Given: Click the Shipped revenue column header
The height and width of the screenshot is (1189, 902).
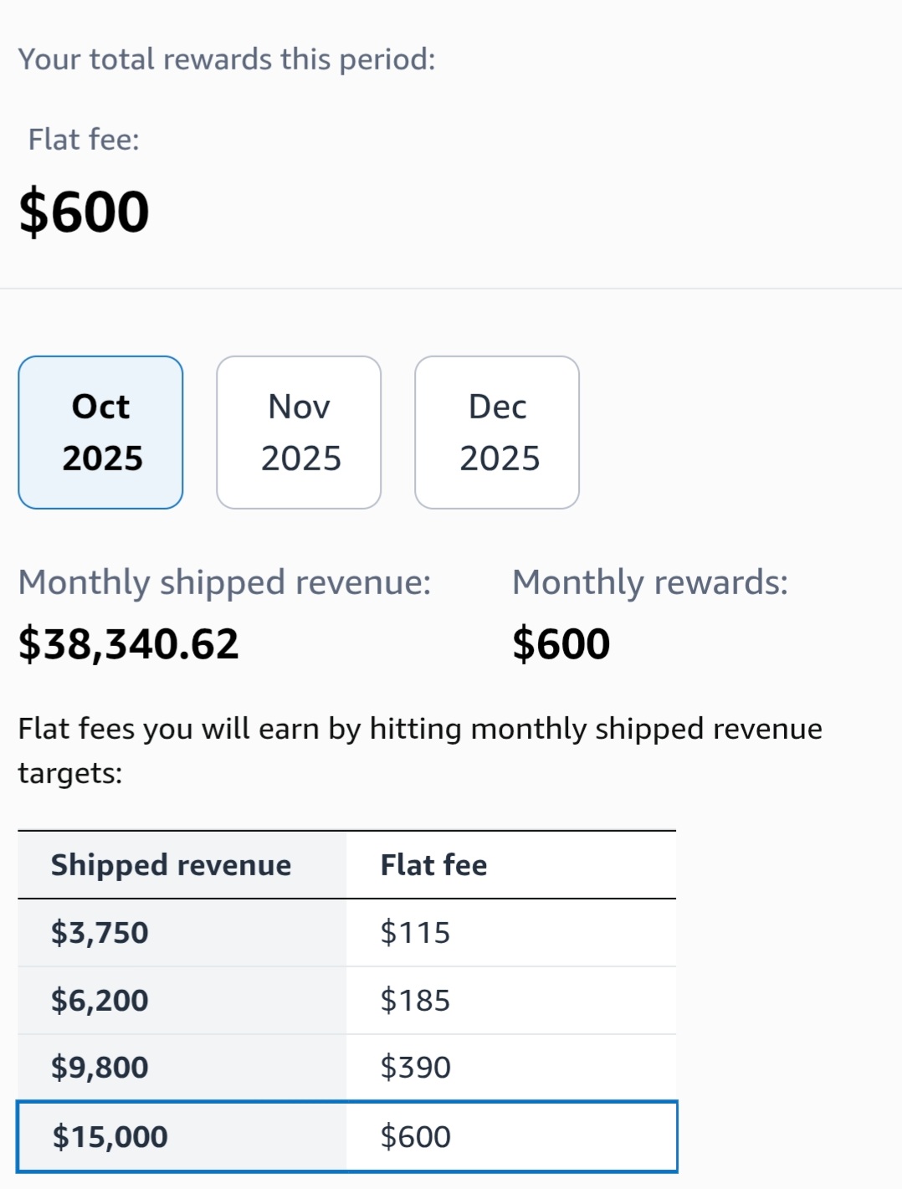Looking at the screenshot, I should point(171,865).
